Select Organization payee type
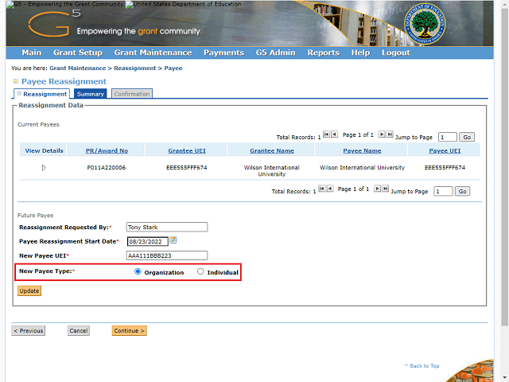This screenshot has width=509, height=382. (138, 271)
